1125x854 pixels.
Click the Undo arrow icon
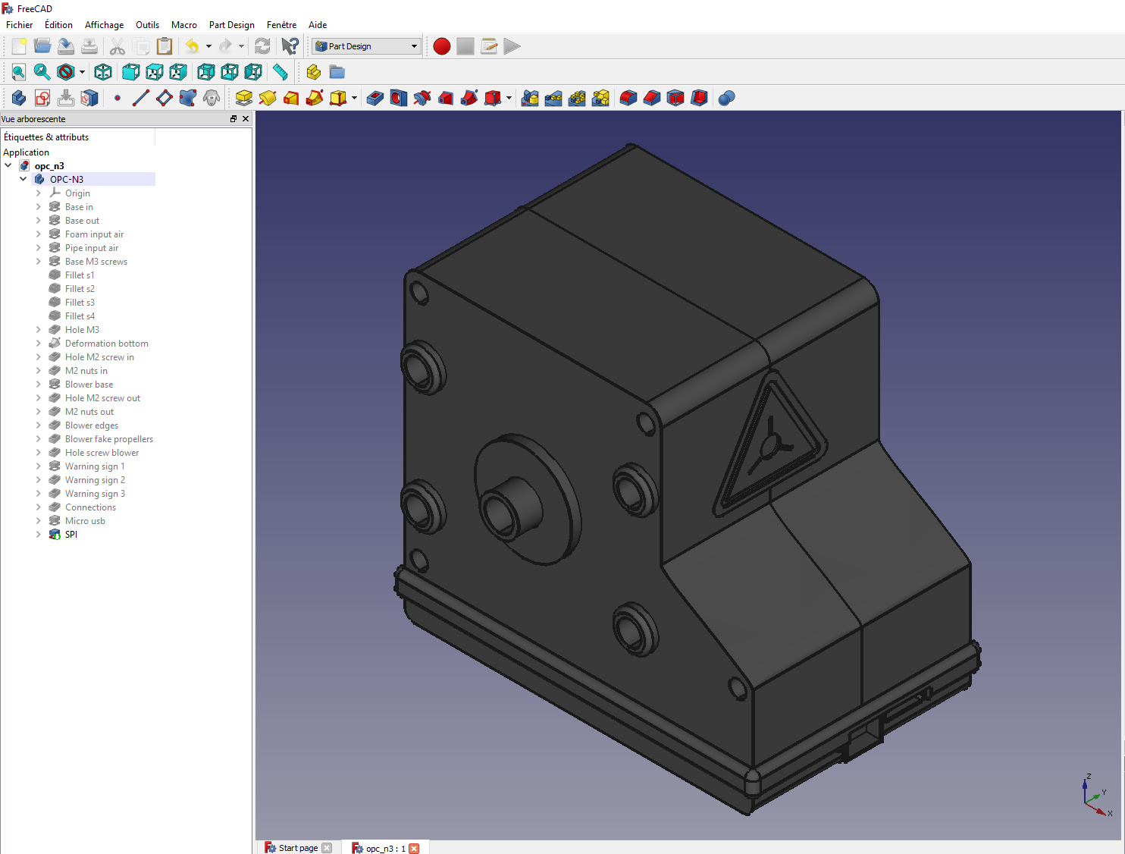193,46
